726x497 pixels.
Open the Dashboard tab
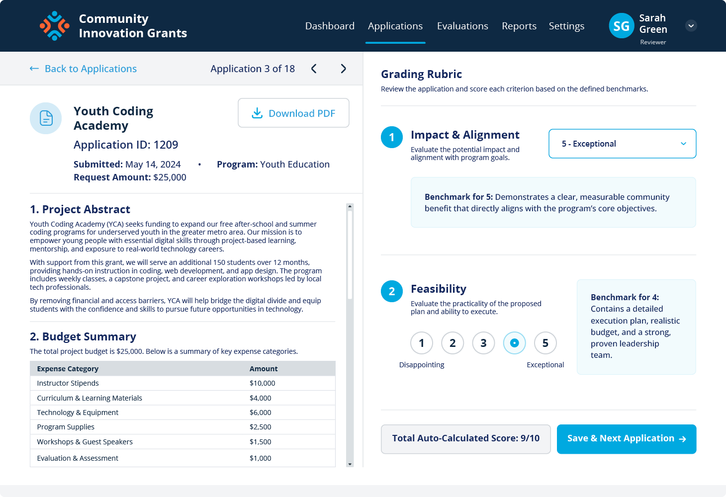[x=330, y=26]
